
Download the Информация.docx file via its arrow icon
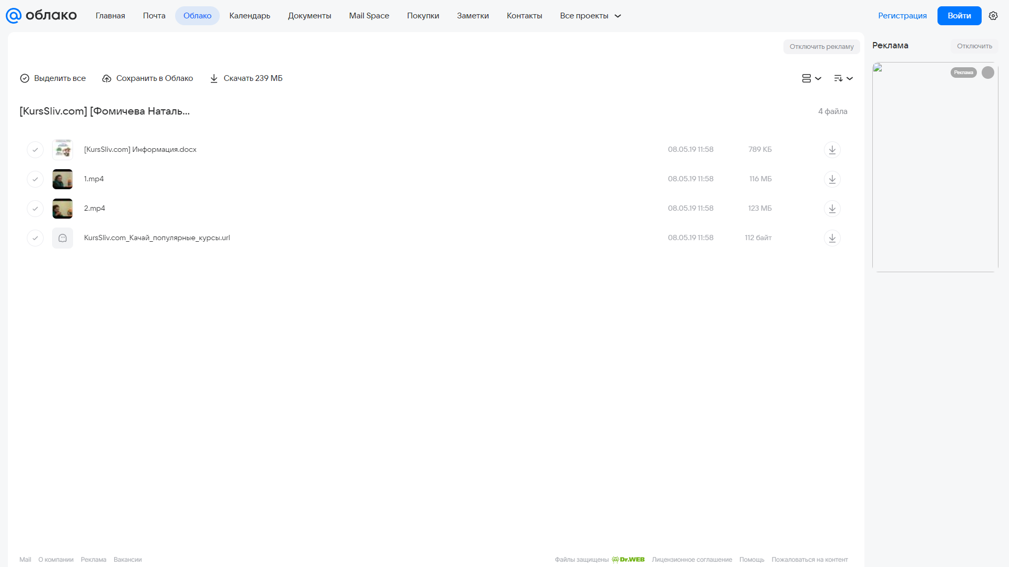832,150
